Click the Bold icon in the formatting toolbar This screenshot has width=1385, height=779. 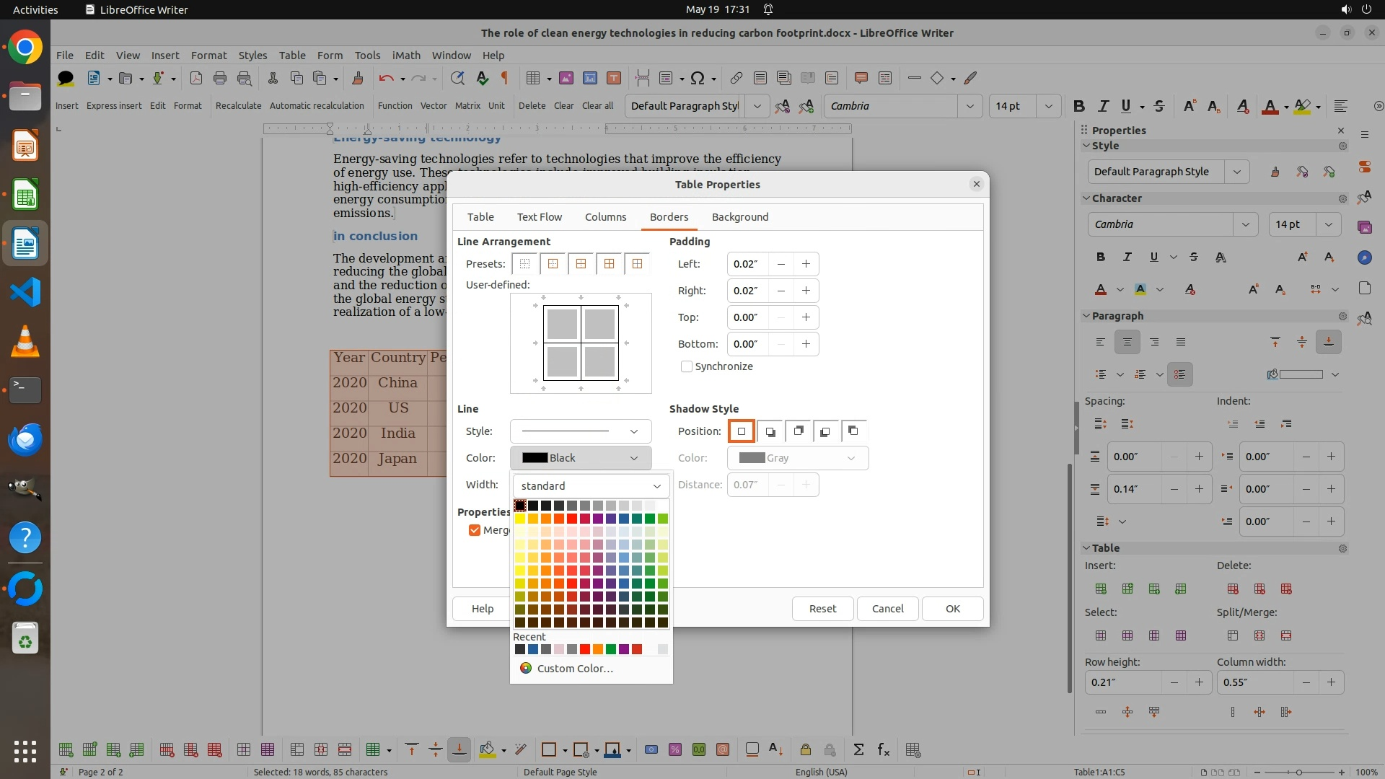[1078, 106]
